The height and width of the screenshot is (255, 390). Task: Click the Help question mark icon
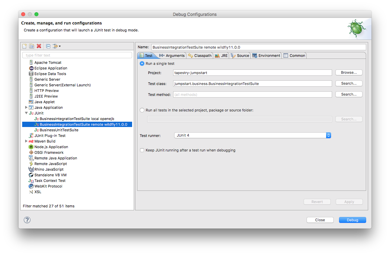[x=27, y=220]
